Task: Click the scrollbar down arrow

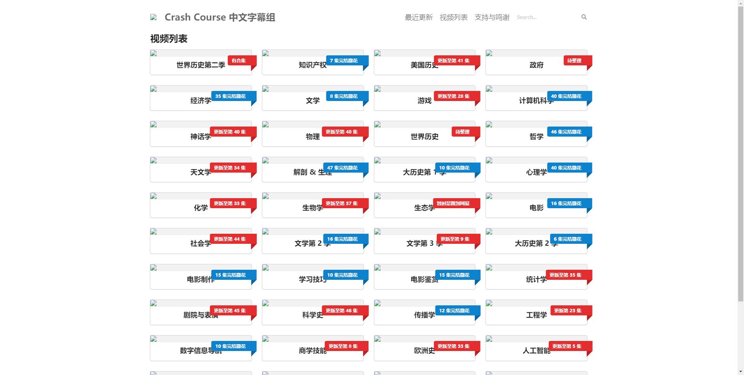Action: pos(741,372)
